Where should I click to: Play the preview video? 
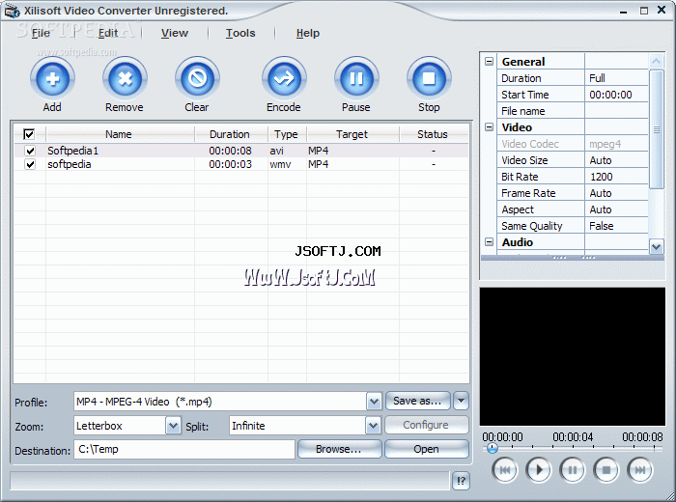[x=538, y=470]
